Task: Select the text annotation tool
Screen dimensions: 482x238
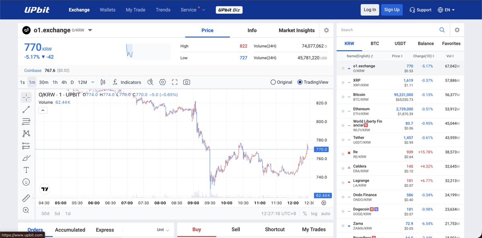Action: (26, 170)
